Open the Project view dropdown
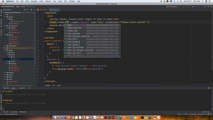The width and height of the screenshot is (213, 120). [8, 10]
